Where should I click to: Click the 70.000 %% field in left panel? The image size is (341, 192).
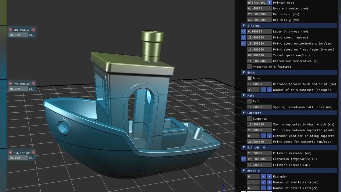point(18,35)
